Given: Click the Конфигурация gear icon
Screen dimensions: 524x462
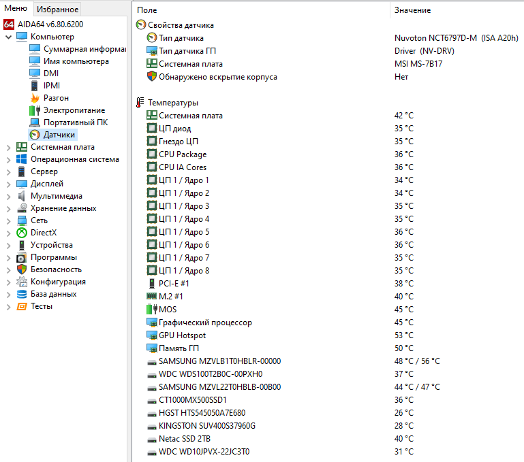Looking at the screenshot, I should (22, 282).
